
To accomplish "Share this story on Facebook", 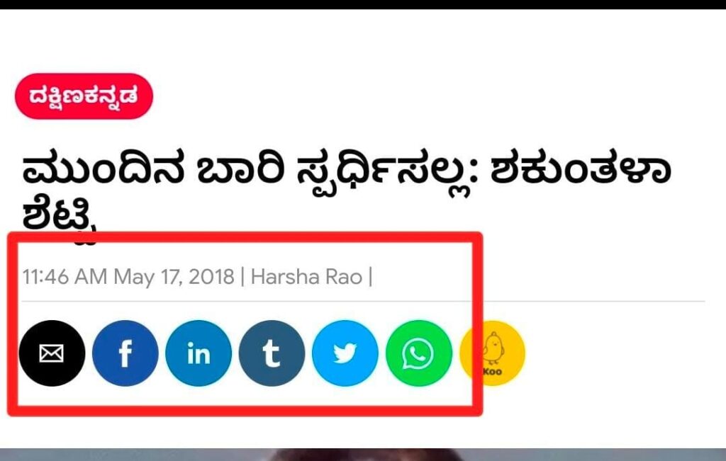I will pyautogui.click(x=125, y=353).
